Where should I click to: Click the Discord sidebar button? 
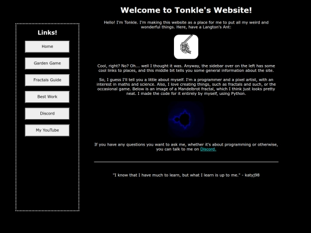[47, 113]
